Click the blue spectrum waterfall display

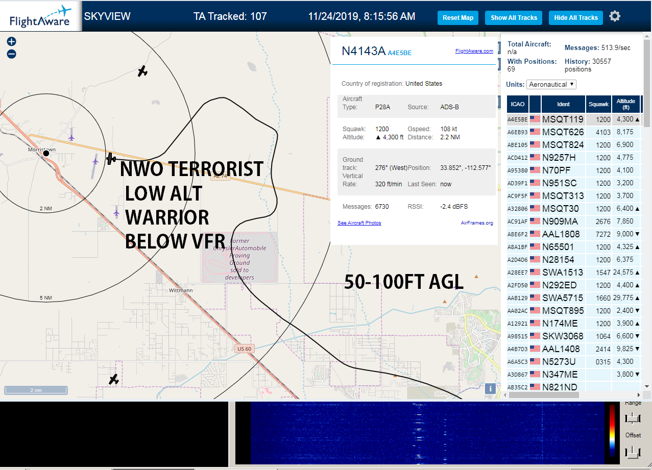coord(426,433)
